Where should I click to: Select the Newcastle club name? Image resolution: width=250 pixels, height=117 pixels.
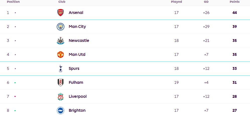(x=79, y=41)
